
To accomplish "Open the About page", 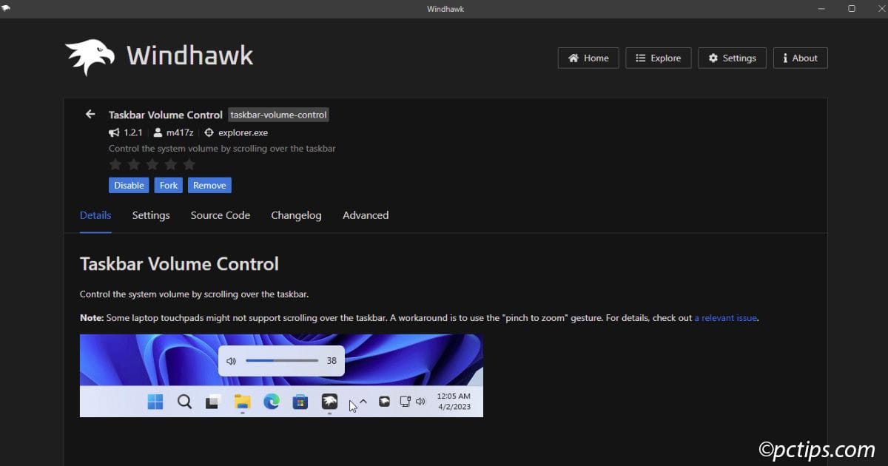I will (x=800, y=58).
